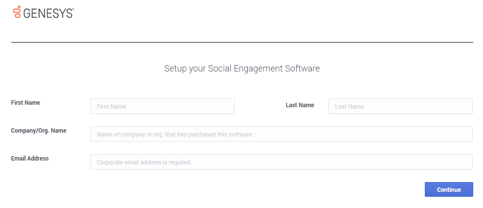Click the orange Genesys logo icon
Image resolution: width=483 pixels, height=208 pixels.
click(x=17, y=12)
